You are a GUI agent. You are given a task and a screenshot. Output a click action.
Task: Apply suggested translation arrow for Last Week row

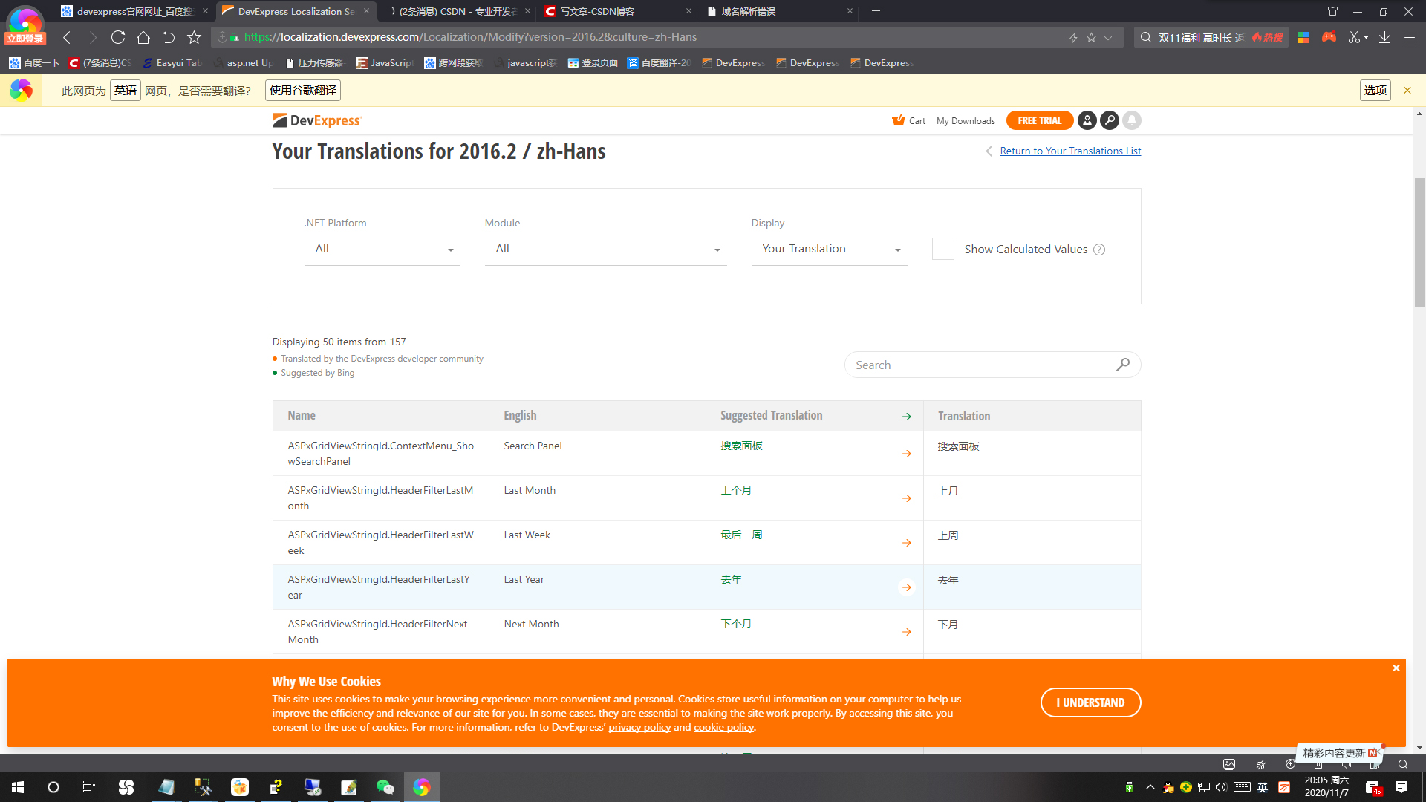[x=907, y=543]
